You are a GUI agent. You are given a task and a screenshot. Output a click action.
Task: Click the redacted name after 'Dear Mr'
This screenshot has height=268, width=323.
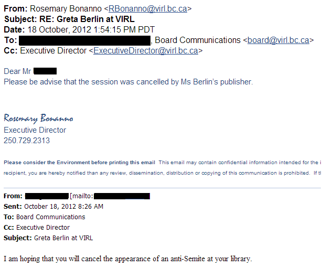tap(45, 71)
